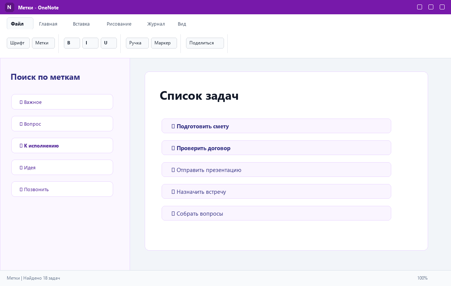Click the Подготовить смету task text
Viewport: 451px width, 286px height.
[x=203, y=126]
